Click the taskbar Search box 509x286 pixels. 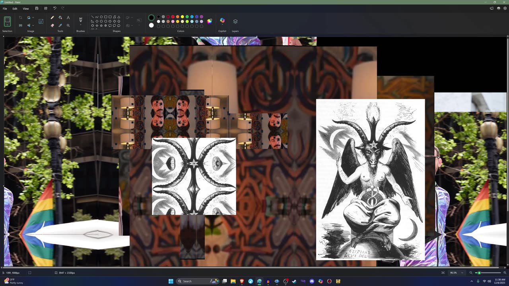pos(198,281)
